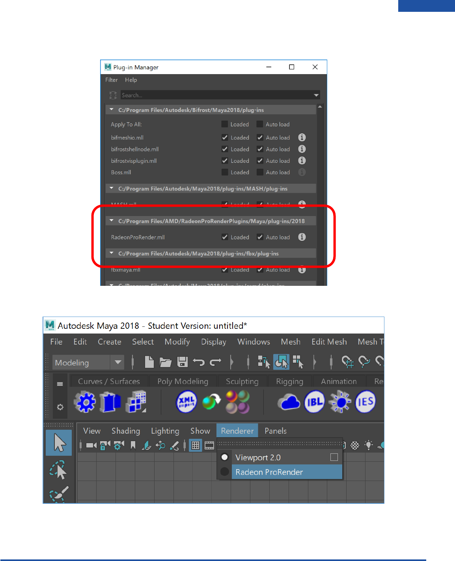Open the shelf settings gear icon

(x=60, y=407)
